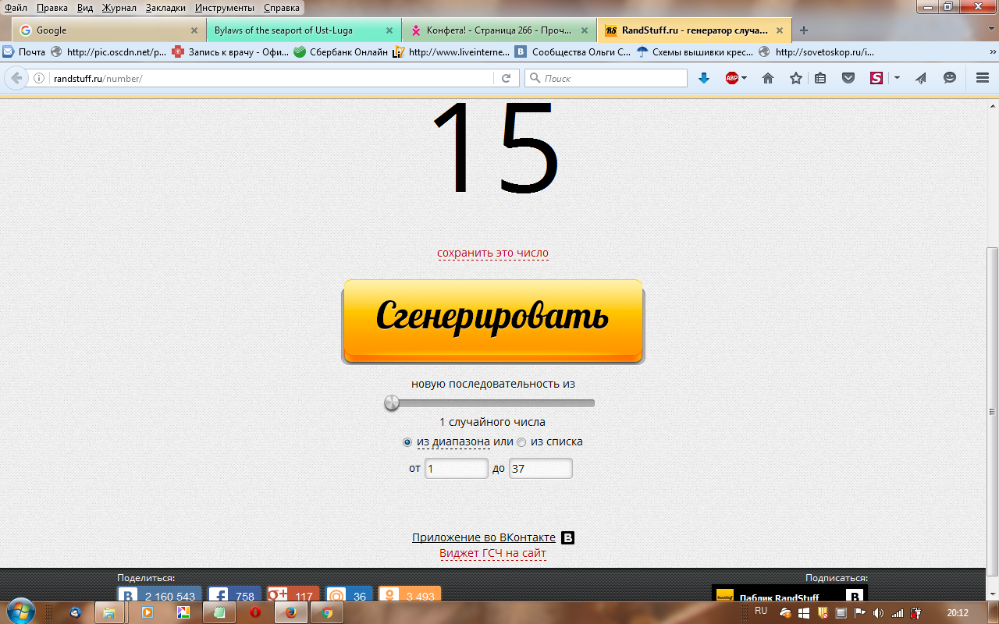This screenshot has height=624, width=999.
Task: Click the random numbers count slider handle
Action: pyautogui.click(x=392, y=403)
